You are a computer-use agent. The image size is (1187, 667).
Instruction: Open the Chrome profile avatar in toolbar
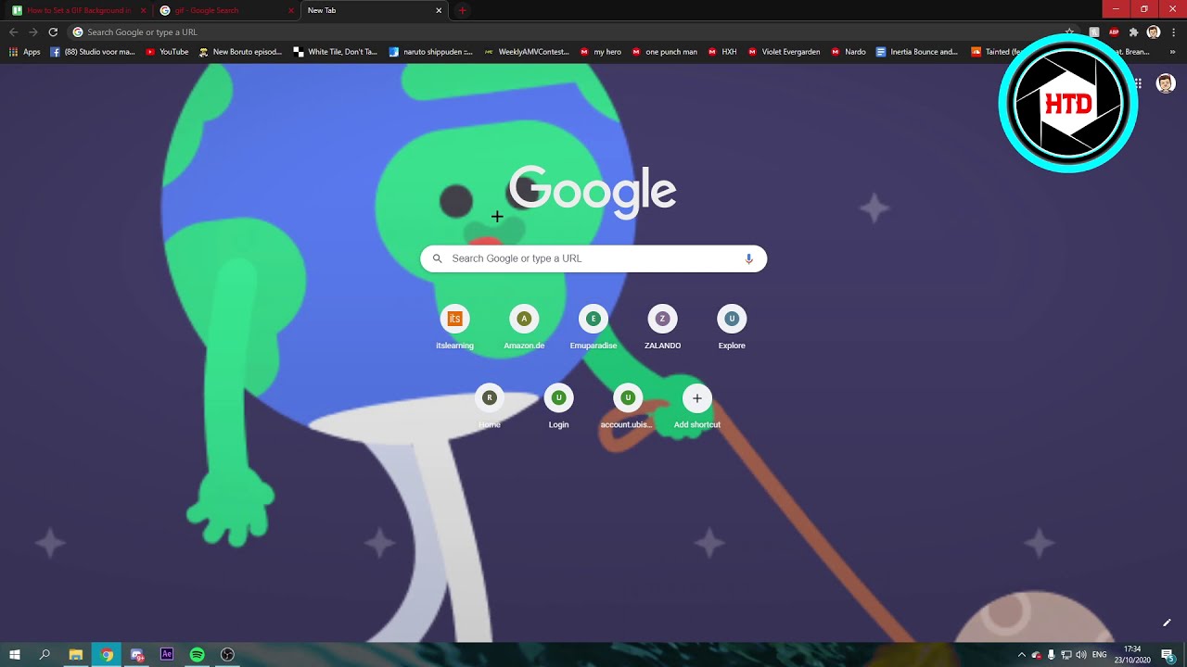[1153, 31]
